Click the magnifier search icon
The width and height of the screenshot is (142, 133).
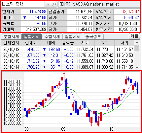[x=54, y=4]
